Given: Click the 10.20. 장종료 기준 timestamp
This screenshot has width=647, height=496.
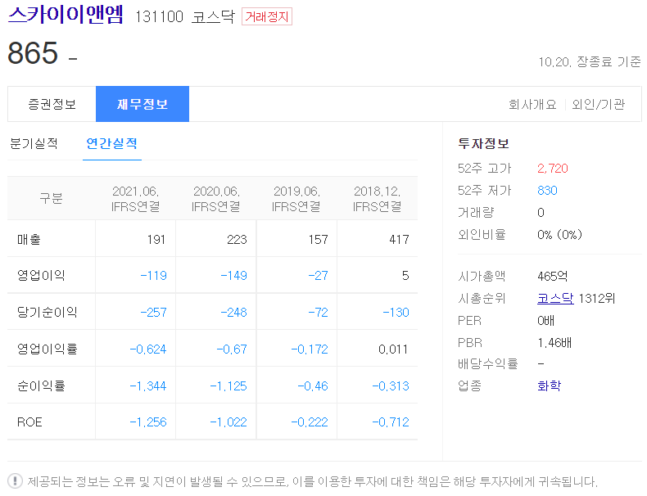Looking at the screenshot, I should 590,62.
